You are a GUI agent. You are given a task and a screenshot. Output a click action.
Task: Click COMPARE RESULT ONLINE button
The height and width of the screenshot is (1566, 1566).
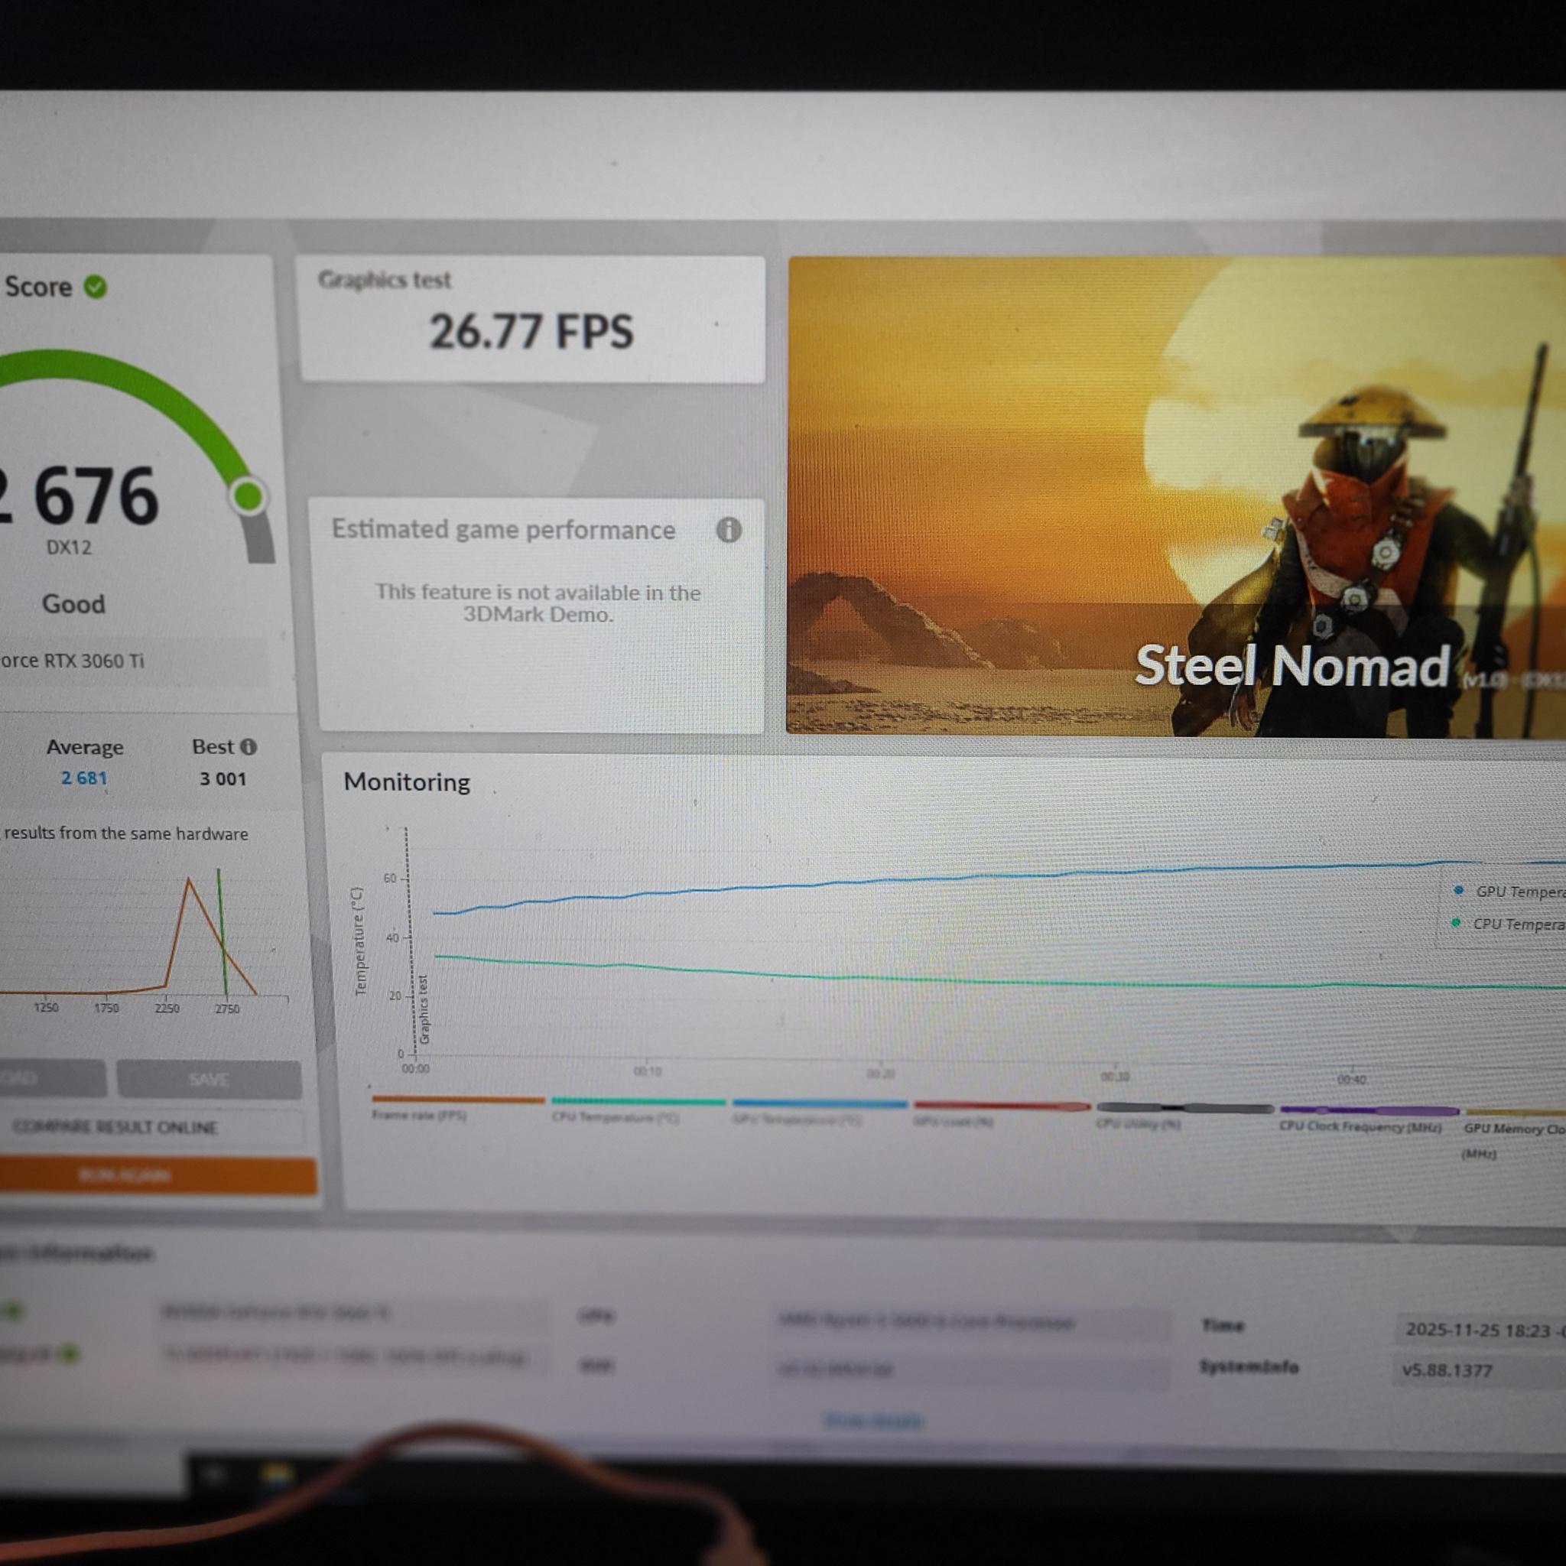pos(152,1128)
